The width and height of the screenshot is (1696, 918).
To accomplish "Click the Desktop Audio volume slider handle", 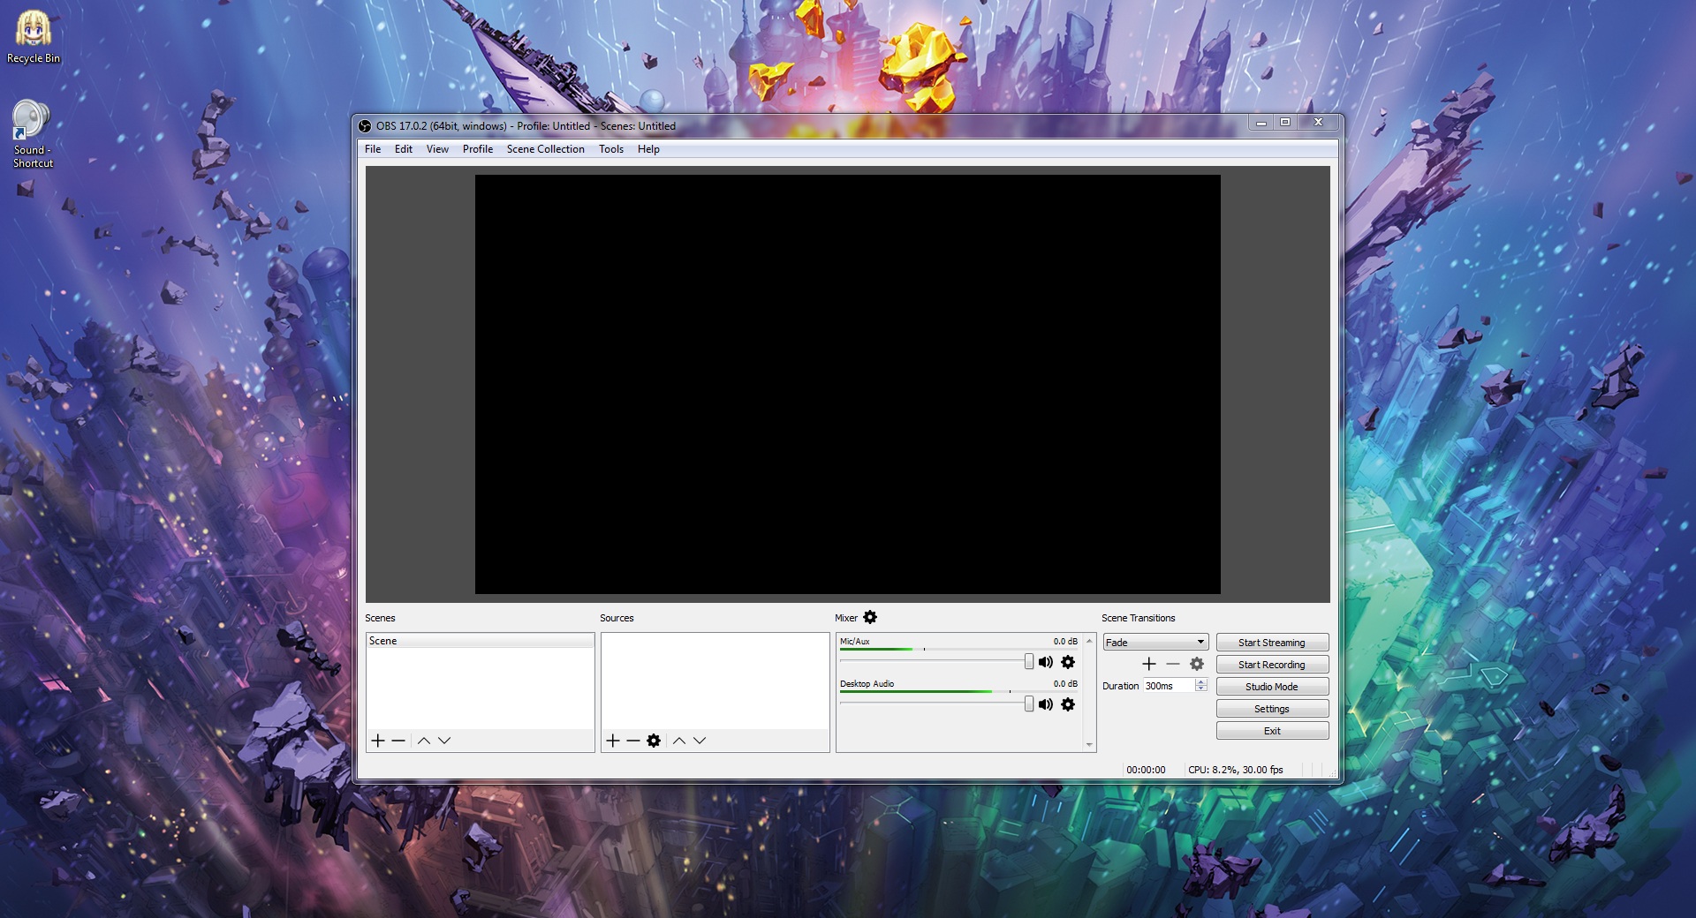I will click(x=1029, y=704).
